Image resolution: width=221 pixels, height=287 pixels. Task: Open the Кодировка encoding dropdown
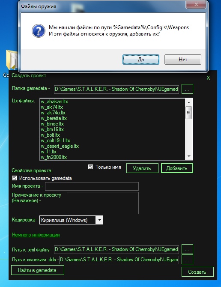pyautogui.click(x=99, y=220)
